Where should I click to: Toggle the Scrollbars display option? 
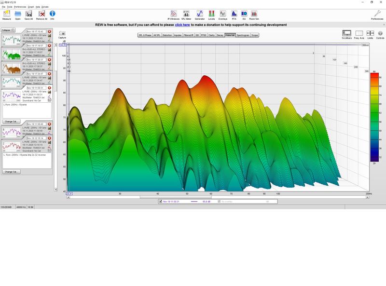[346, 34]
